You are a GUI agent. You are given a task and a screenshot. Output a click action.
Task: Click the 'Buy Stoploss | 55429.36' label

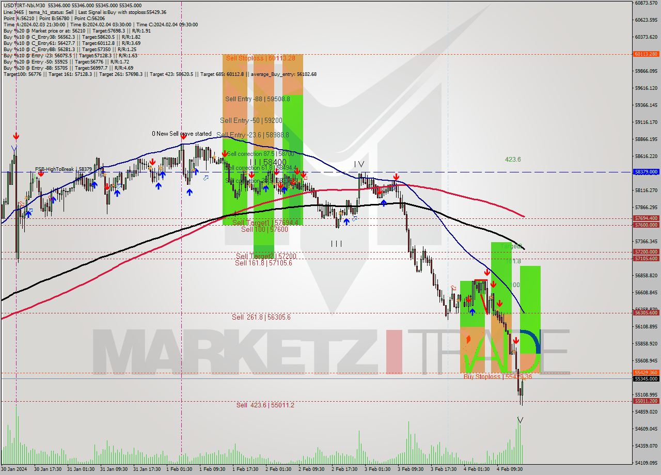tap(498, 377)
